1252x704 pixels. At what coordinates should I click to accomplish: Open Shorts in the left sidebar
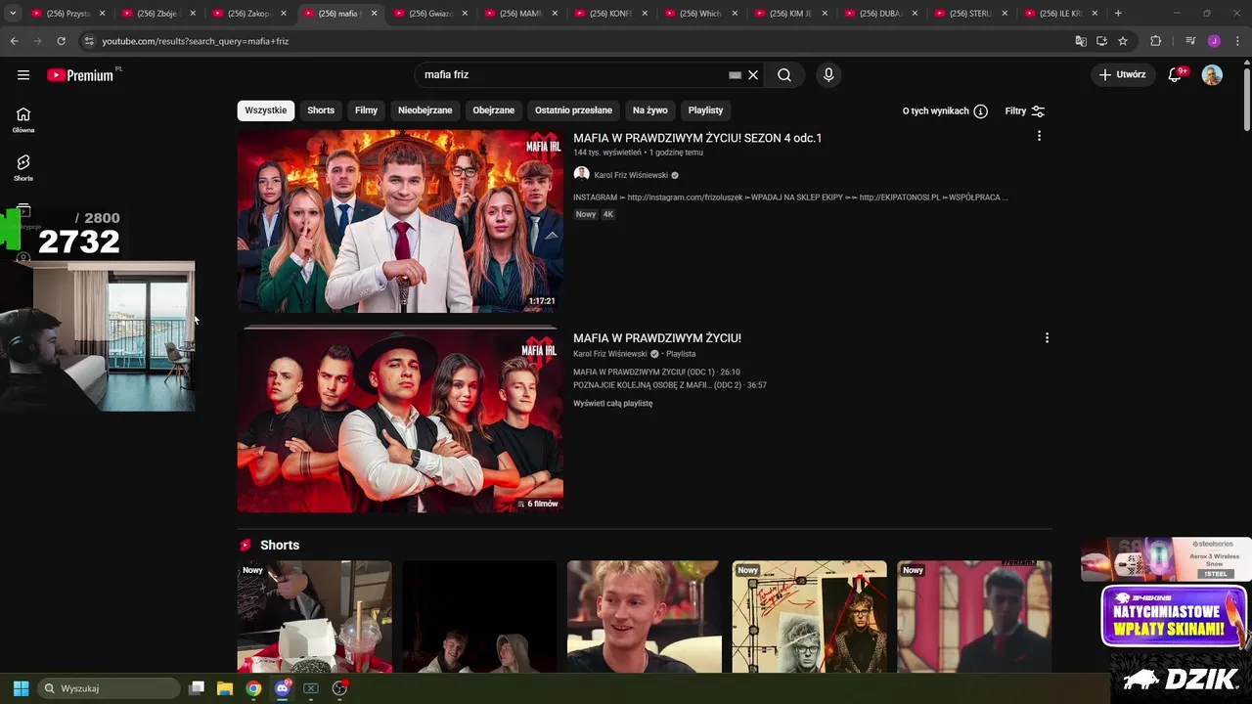[x=23, y=168]
